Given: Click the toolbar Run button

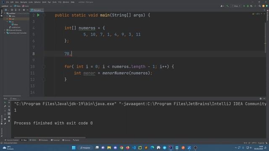Looking at the screenshot, I should click(x=244, y=6).
